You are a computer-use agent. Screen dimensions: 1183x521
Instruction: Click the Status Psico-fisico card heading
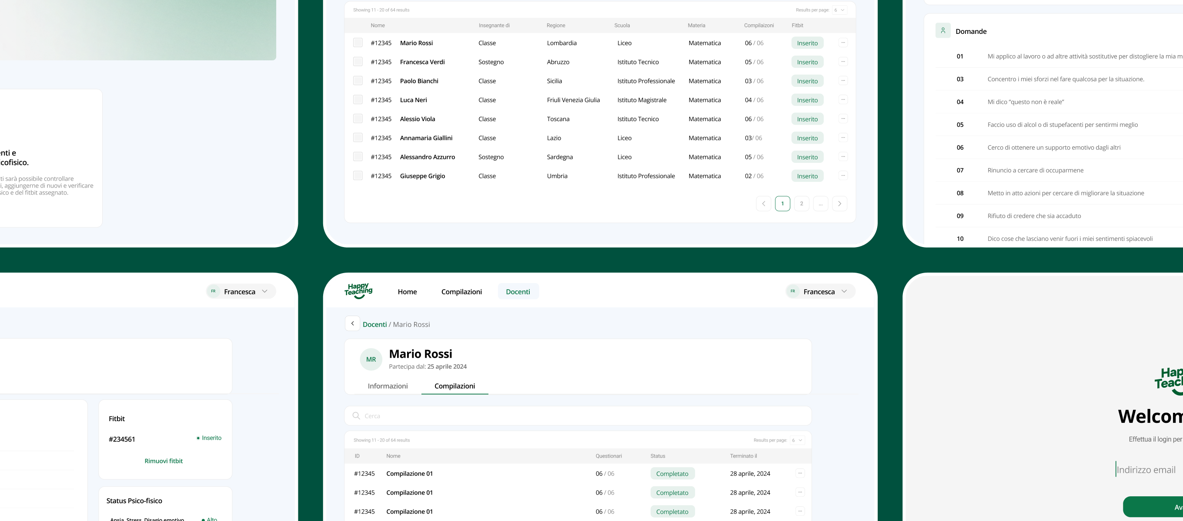pos(134,501)
